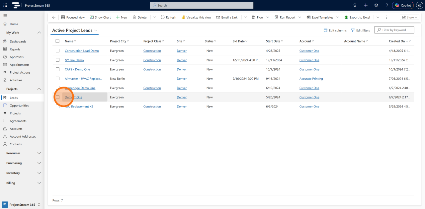
Task: Click Visualize this view
Action: (x=196, y=17)
